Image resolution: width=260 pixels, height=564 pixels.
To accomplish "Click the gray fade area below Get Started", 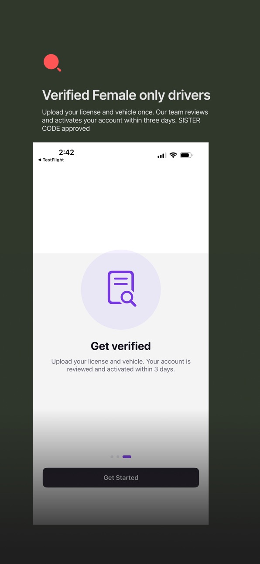I will [x=121, y=506].
